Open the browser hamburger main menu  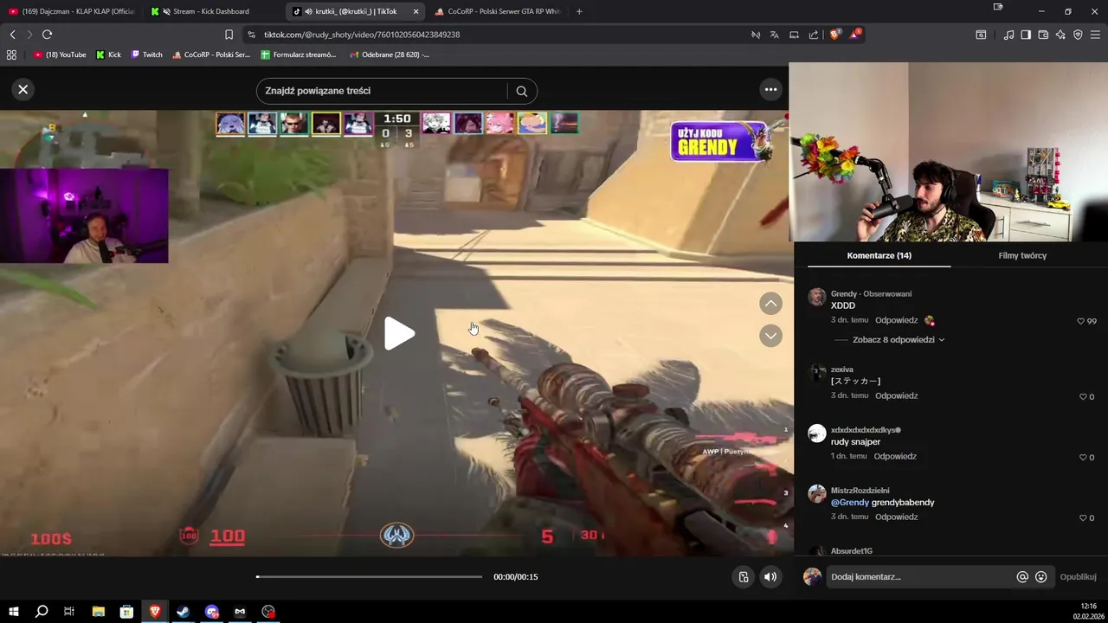coord(1095,35)
